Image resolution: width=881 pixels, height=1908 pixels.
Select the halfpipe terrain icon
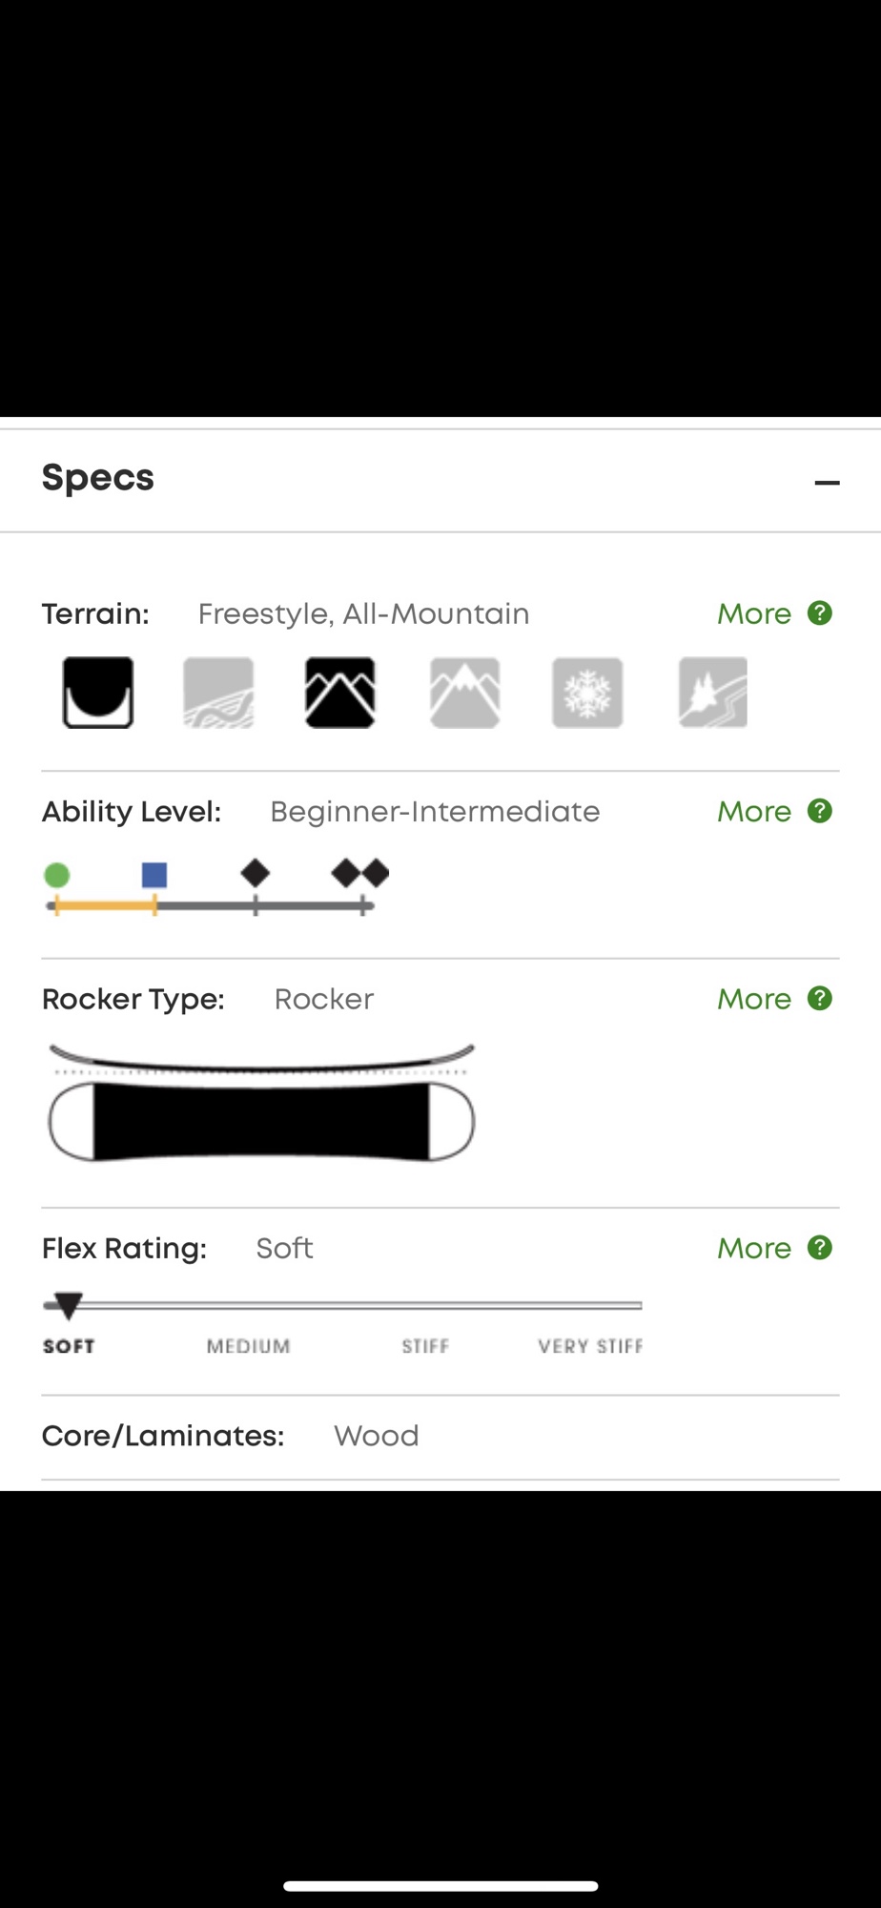tap(97, 694)
